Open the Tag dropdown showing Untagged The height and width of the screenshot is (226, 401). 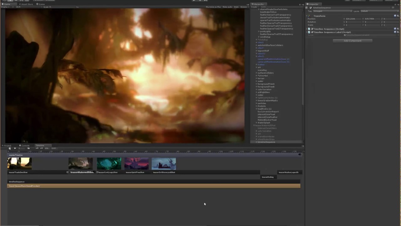click(333, 11)
